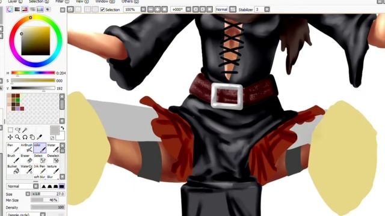Viewport: 385px width, 216px height.
Task: Toggle the color mixer panel icon
Action: click(x=32, y=10)
